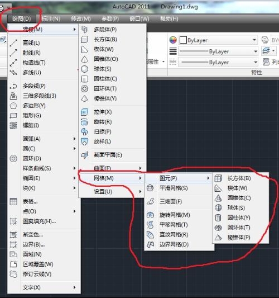279x298 pixels.
Task: Select the mesh 球体(S) sphere icon
Action: pyautogui.click(x=218, y=208)
